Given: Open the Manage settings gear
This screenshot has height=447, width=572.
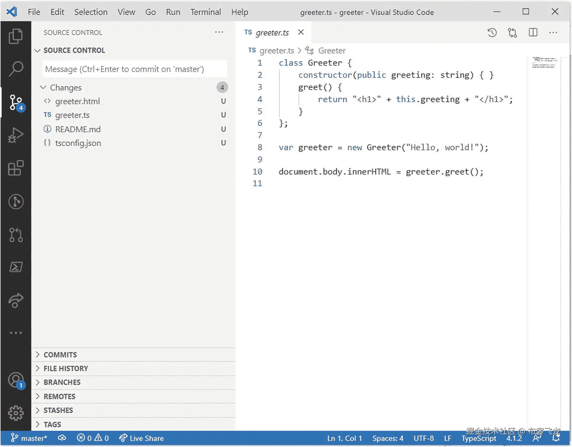Looking at the screenshot, I should 16,413.
